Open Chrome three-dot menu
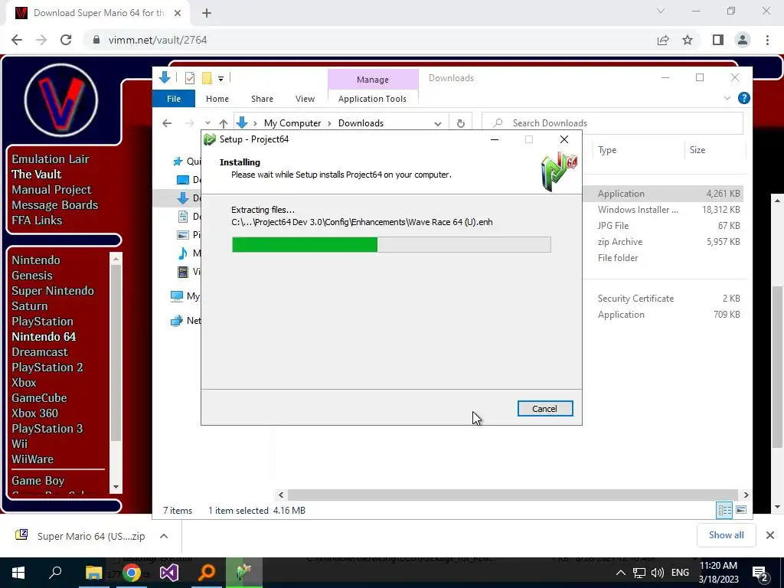Image resolution: width=784 pixels, height=588 pixels. [767, 40]
